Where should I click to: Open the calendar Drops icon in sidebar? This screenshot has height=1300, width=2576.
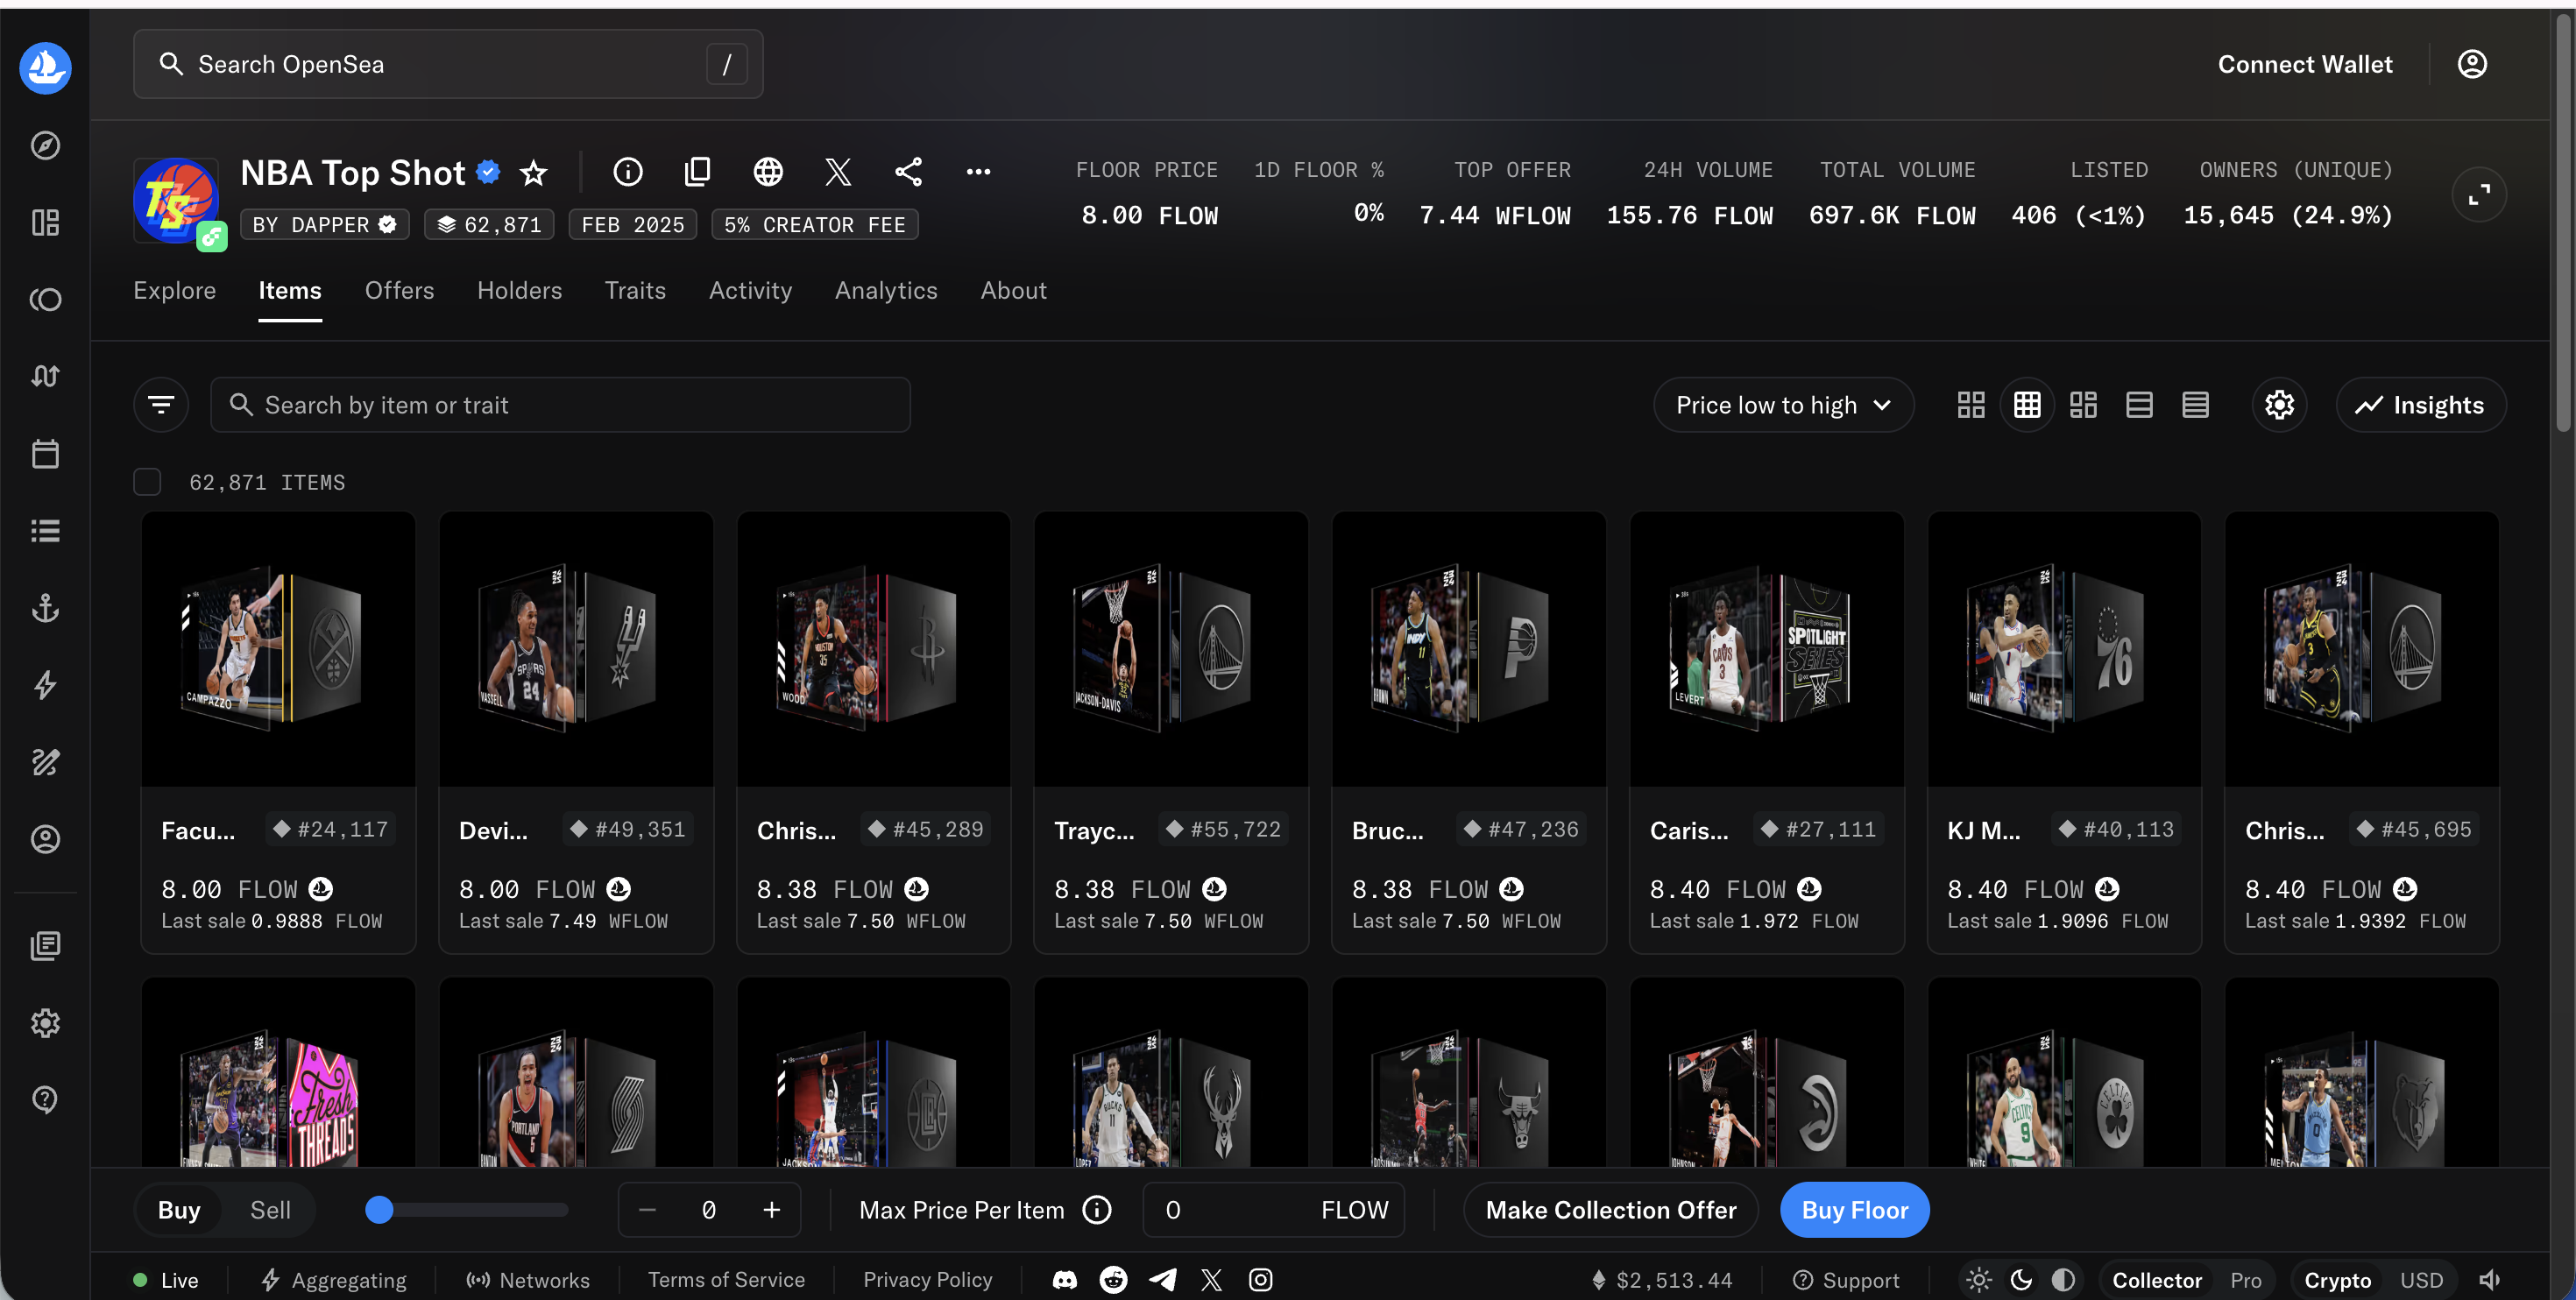click(x=45, y=454)
